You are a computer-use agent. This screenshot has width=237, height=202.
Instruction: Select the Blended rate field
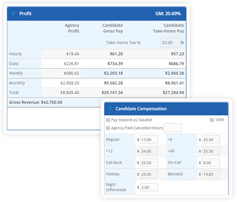click(x=211, y=174)
